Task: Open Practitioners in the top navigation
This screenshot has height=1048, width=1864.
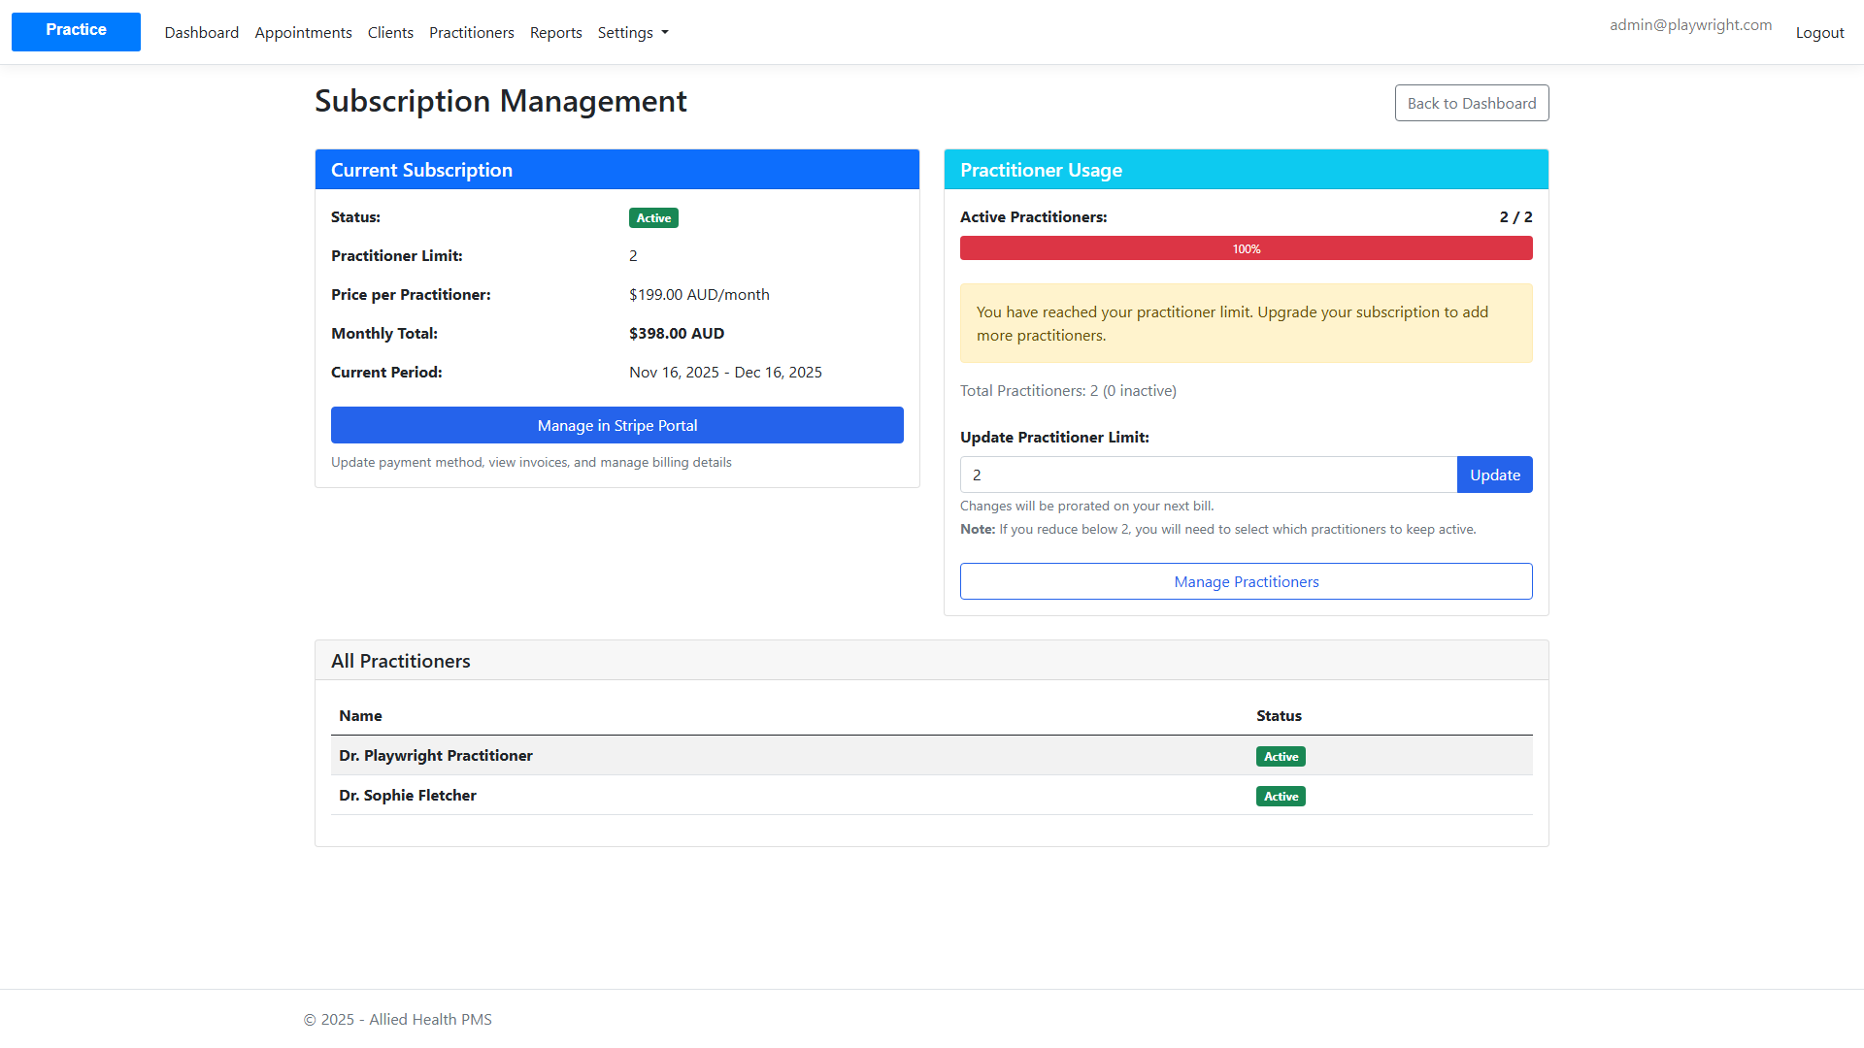Action: click(x=472, y=33)
